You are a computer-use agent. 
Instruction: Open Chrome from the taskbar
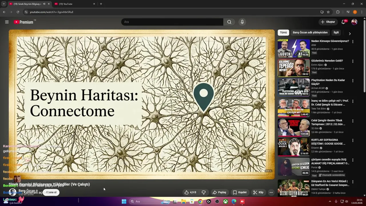(200, 201)
